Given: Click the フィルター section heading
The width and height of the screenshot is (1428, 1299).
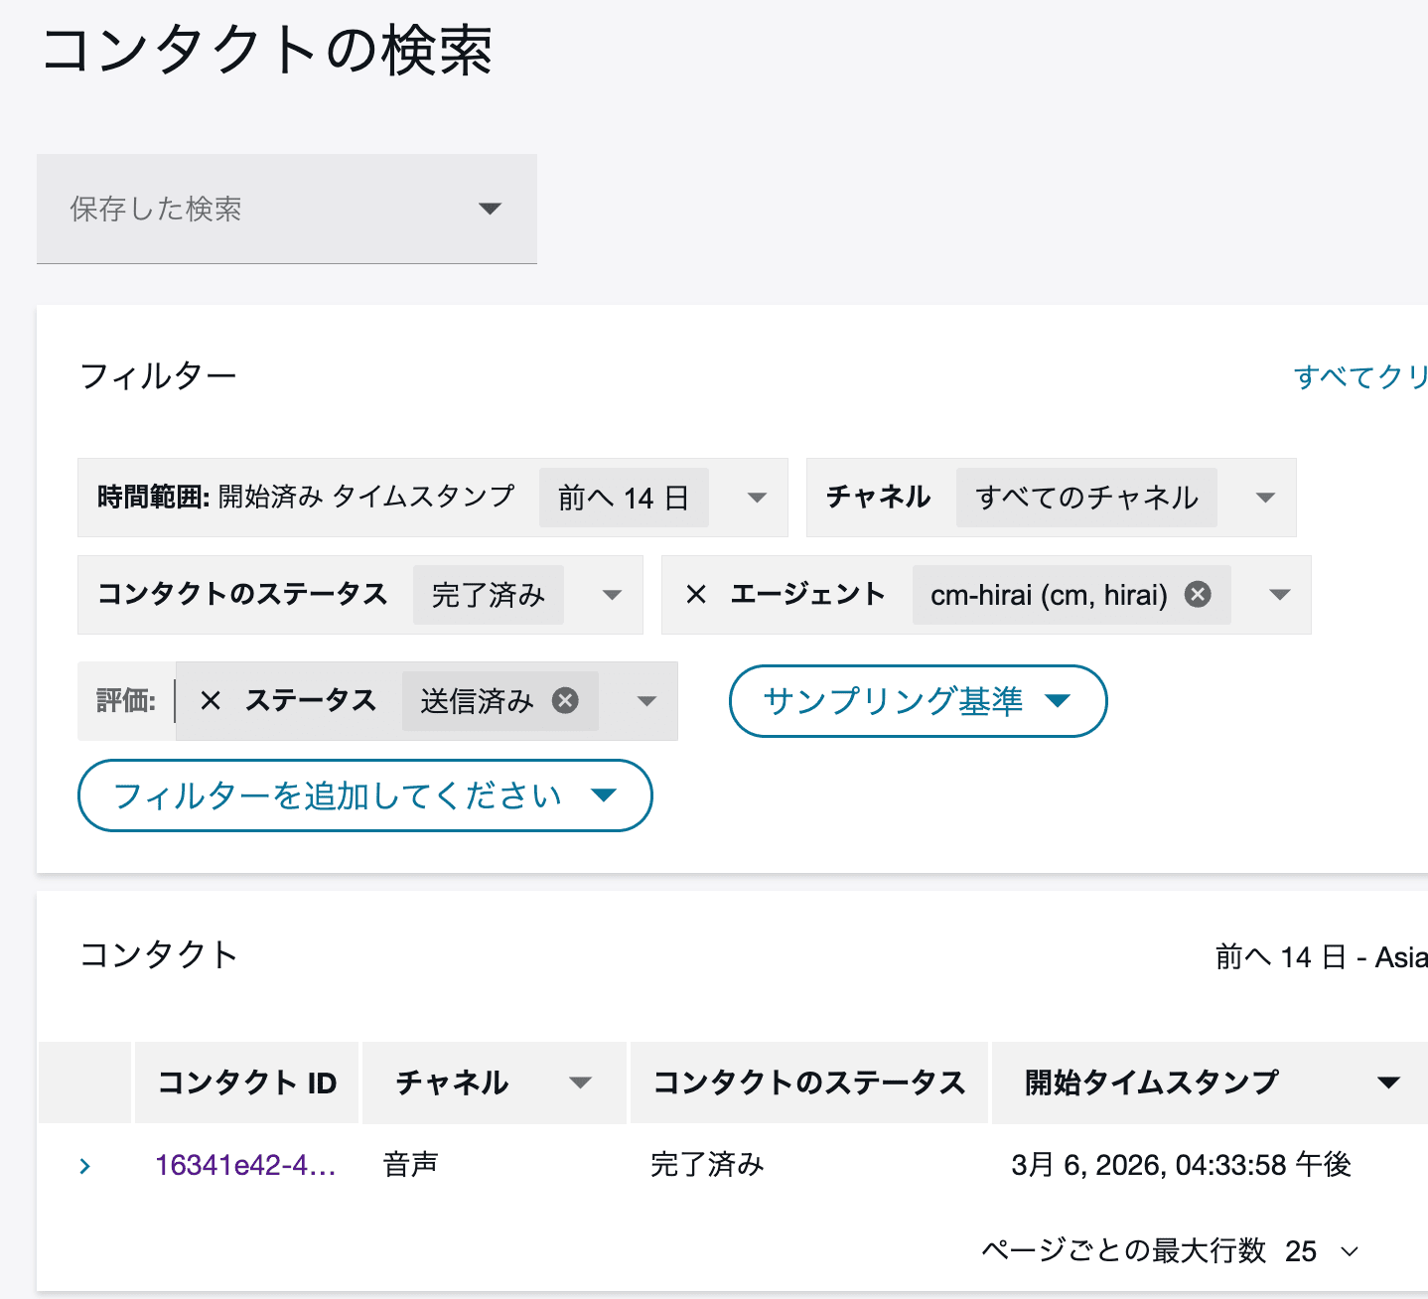Looking at the screenshot, I should pos(158,374).
